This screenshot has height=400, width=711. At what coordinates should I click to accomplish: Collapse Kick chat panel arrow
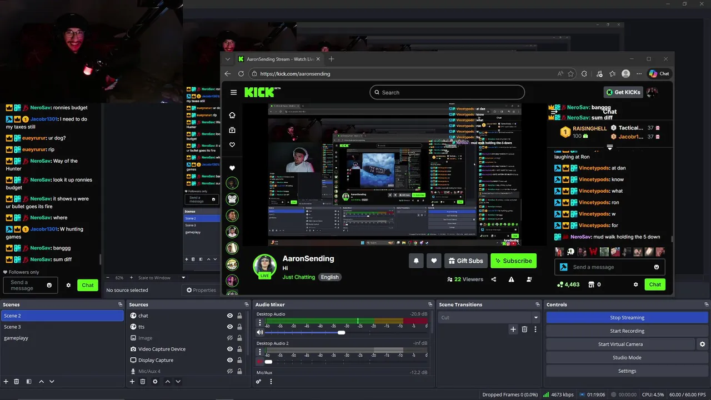coord(553,112)
